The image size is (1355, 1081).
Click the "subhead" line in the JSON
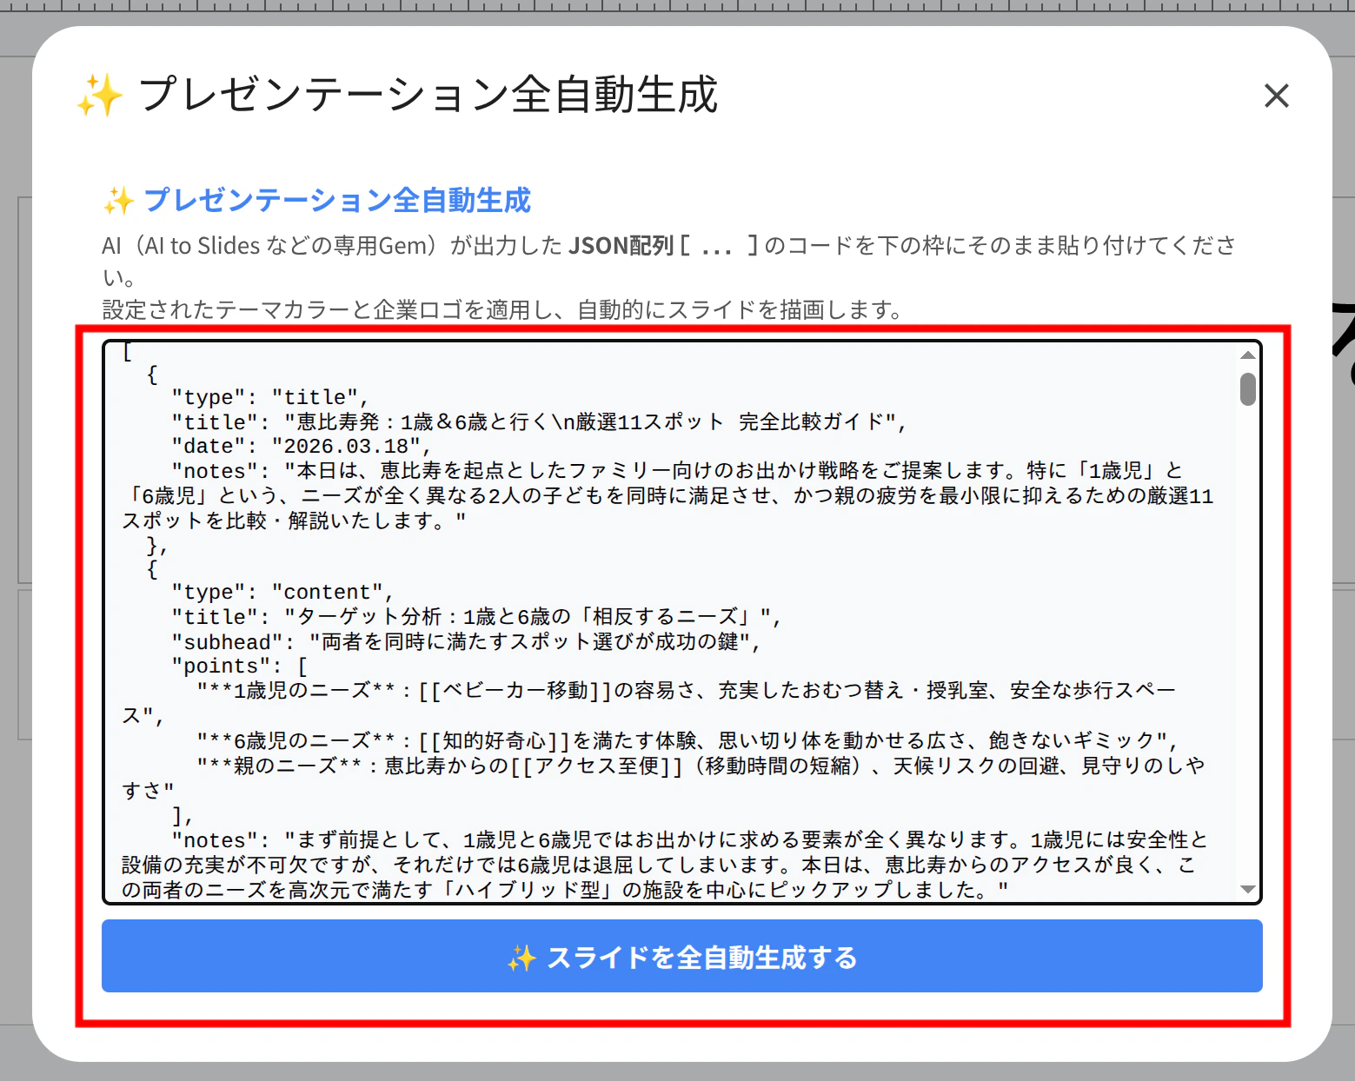tap(466, 642)
